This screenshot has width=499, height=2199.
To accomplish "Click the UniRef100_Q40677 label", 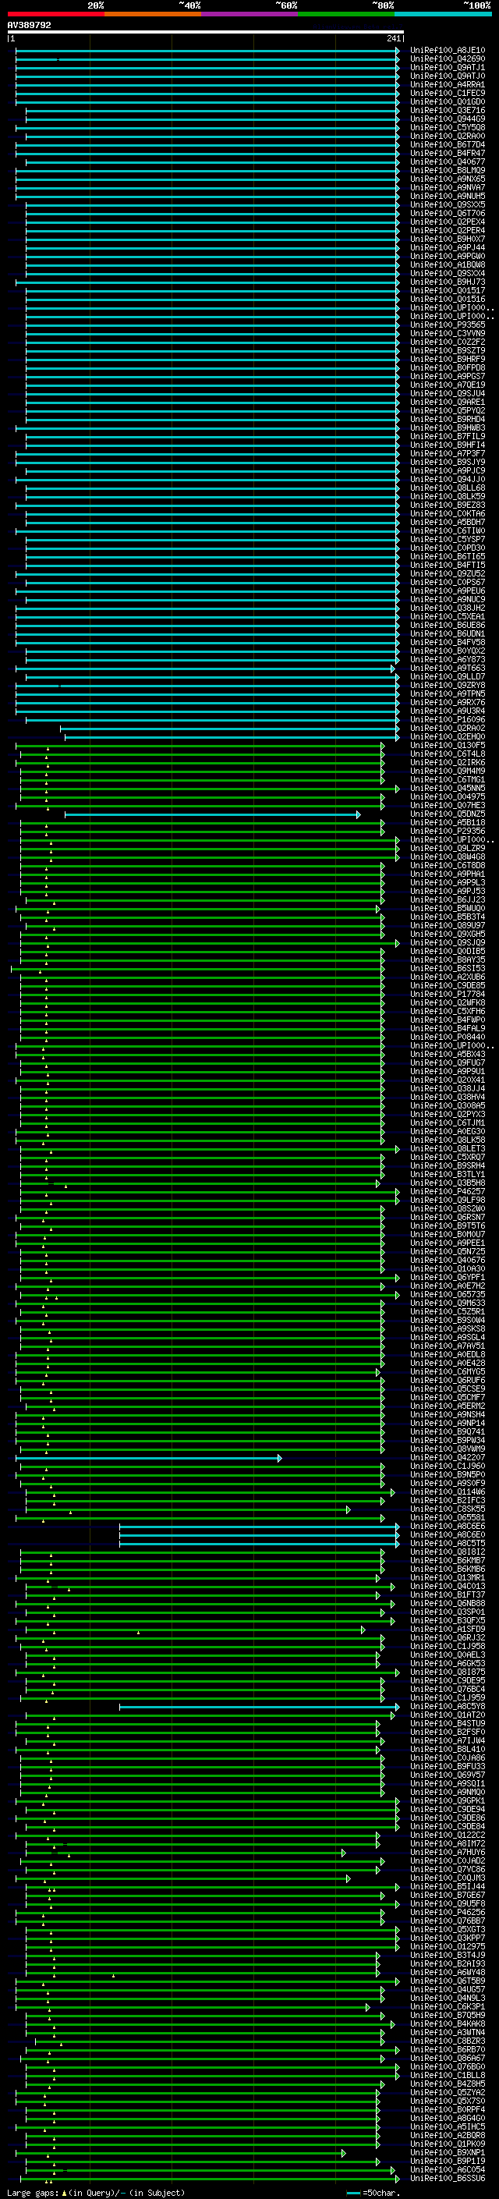I will [448, 161].
